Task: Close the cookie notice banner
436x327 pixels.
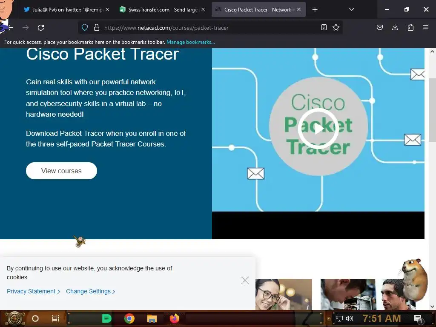Action: (245, 280)
